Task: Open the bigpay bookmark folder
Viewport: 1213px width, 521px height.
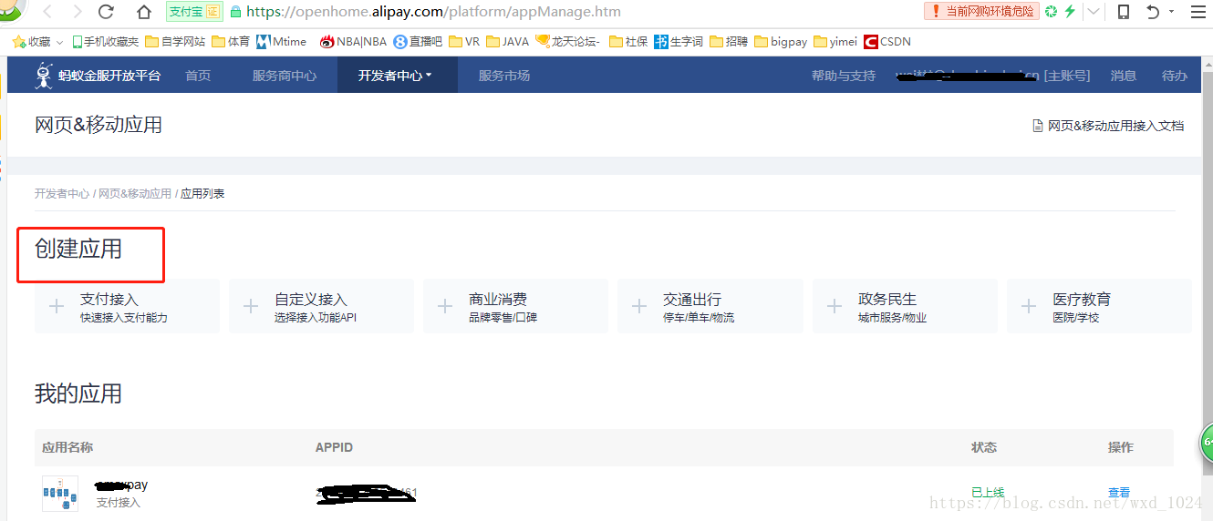Action: [781, 42]
